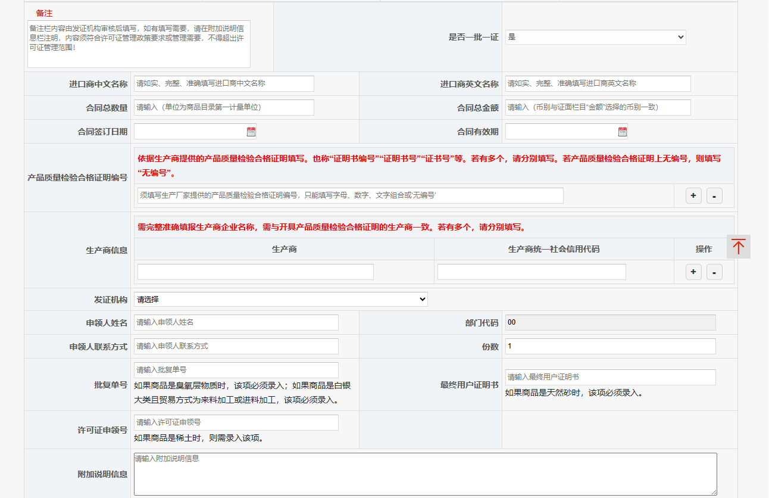Click the 合同总数量 input field

[x=224, y=108]
